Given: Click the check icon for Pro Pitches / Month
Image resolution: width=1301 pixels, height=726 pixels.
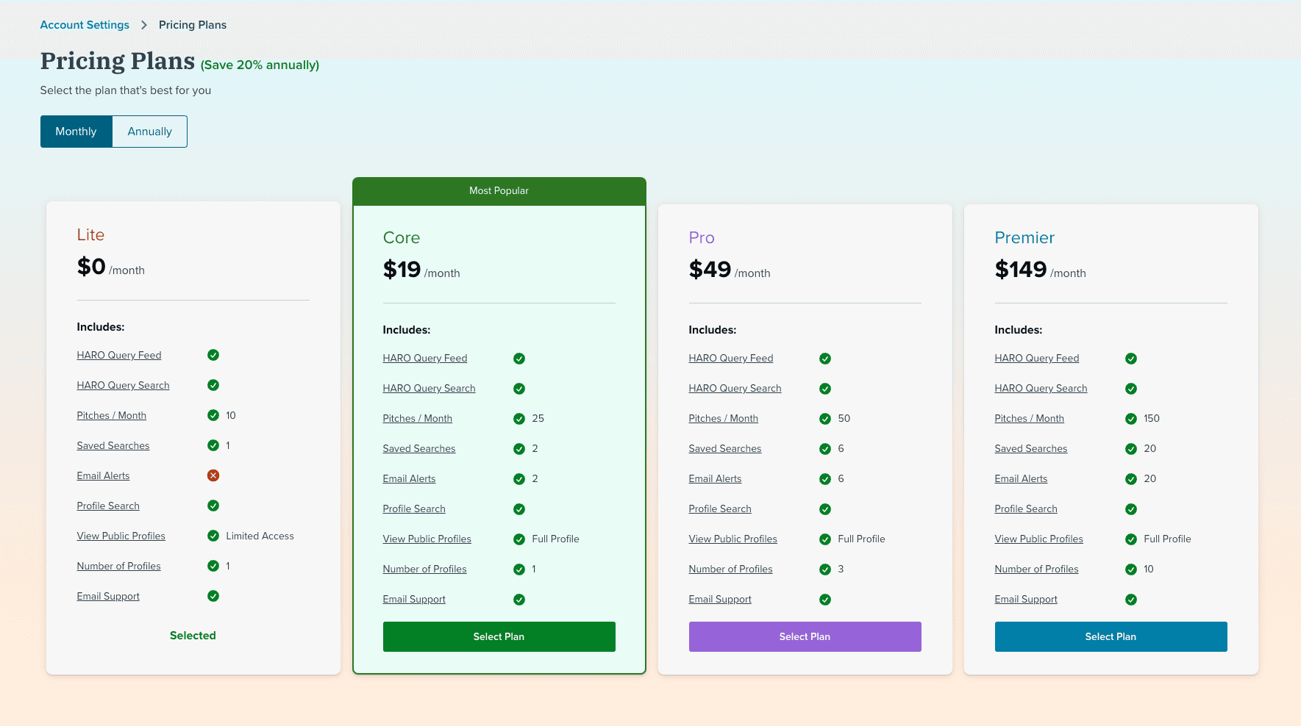Looking at the screenshot, I should [825, 419].
